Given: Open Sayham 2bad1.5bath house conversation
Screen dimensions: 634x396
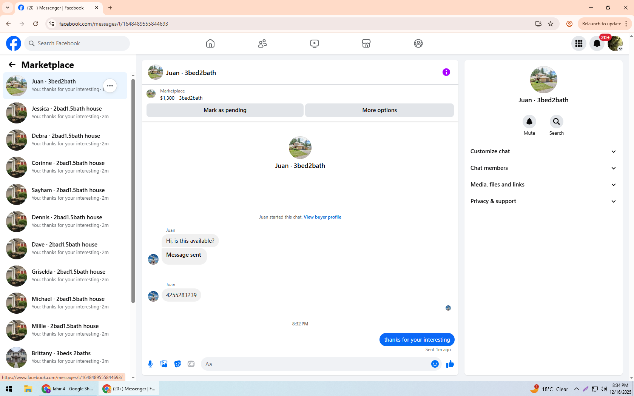Looking at the screenshot, I should pos(65,194).
